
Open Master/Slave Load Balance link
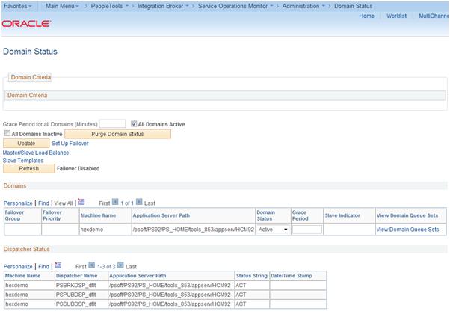[x=36, y=153]
